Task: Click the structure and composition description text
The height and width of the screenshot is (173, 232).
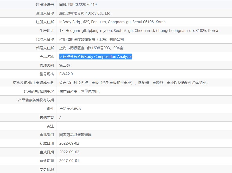Action: [133, 83]
